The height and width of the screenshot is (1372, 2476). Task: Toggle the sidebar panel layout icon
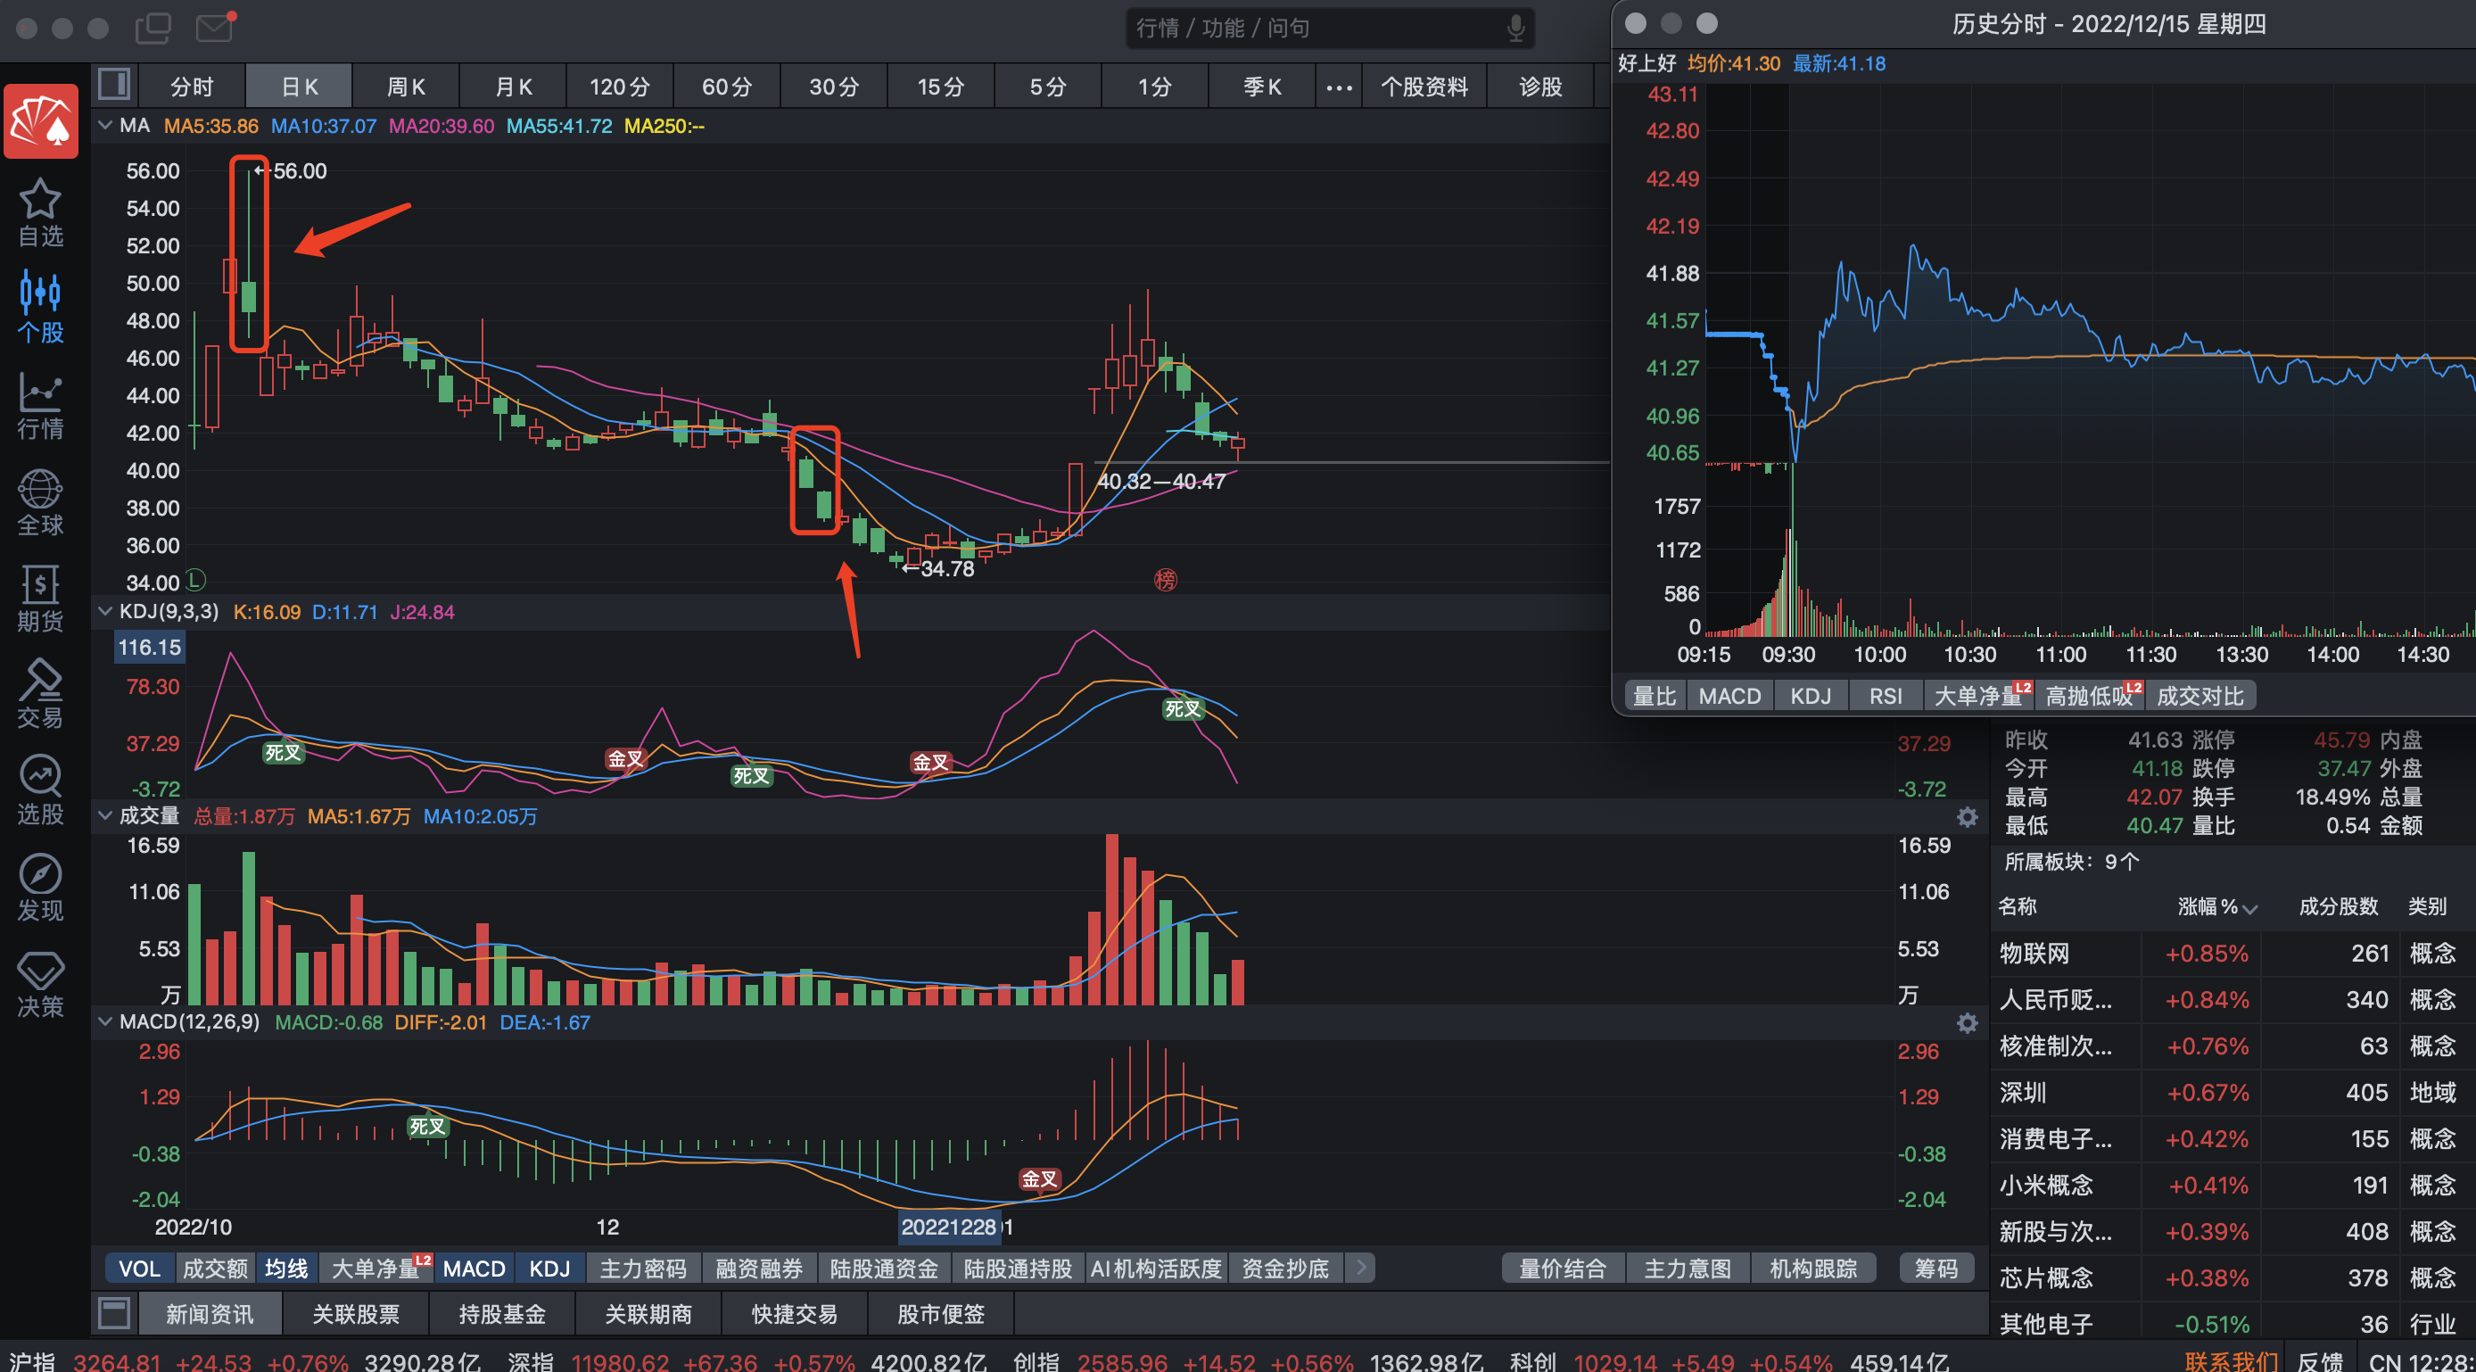114,86
